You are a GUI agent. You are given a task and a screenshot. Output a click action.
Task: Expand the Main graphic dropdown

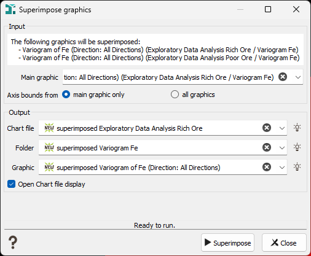pyautogui.click(x=298, y=77)
